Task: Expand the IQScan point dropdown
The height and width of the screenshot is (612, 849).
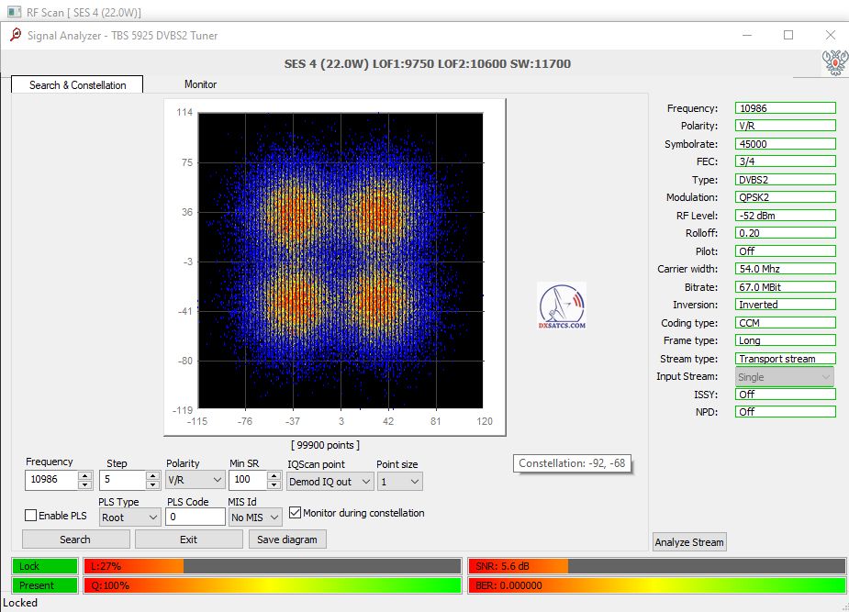Action: coord(330,481)
